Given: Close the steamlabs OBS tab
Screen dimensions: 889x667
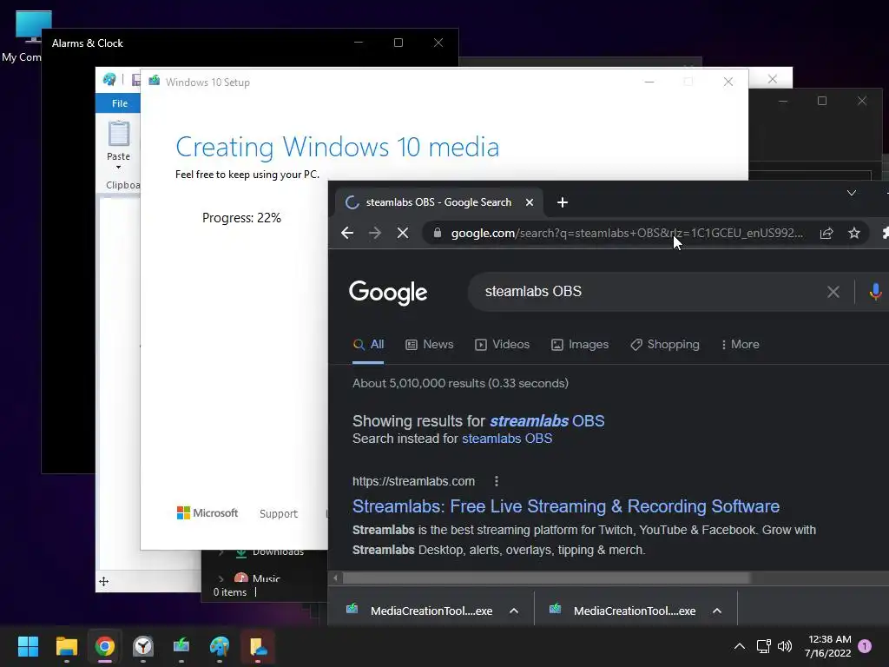Looking at the screenshot, I should click(529, 202).
